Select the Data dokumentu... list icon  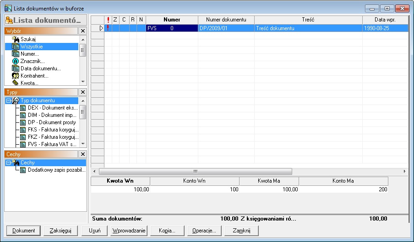click(15, 68)
